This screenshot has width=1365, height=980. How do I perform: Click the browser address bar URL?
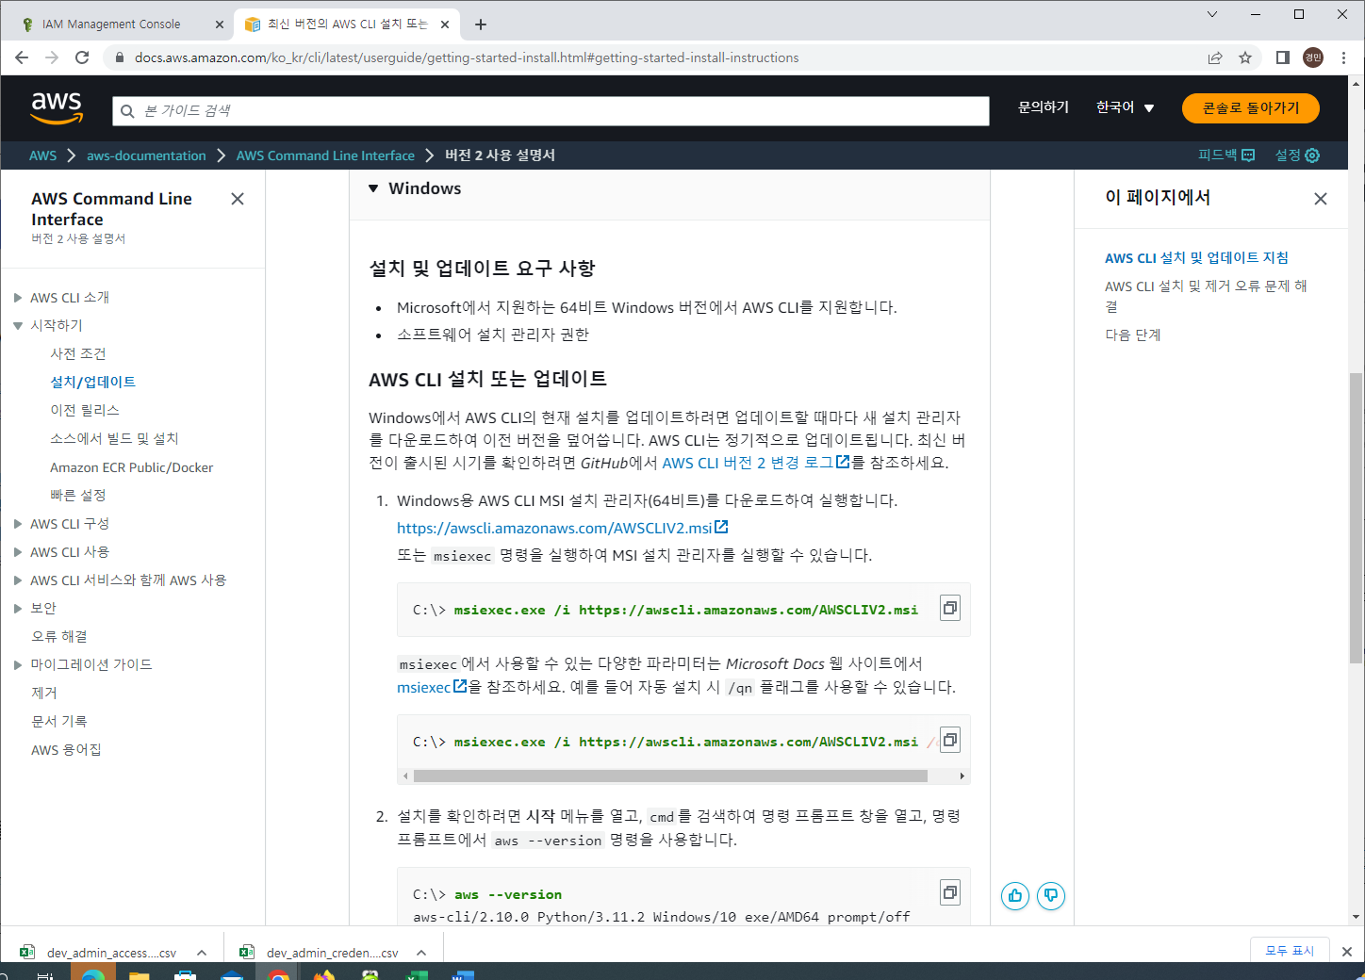tap(467, 57)
